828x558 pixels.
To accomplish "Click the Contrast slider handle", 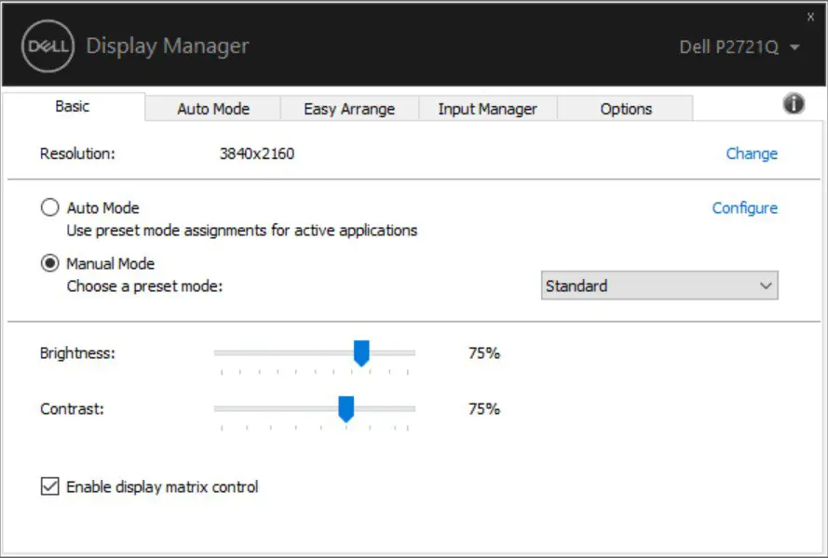I will point(348,408).
